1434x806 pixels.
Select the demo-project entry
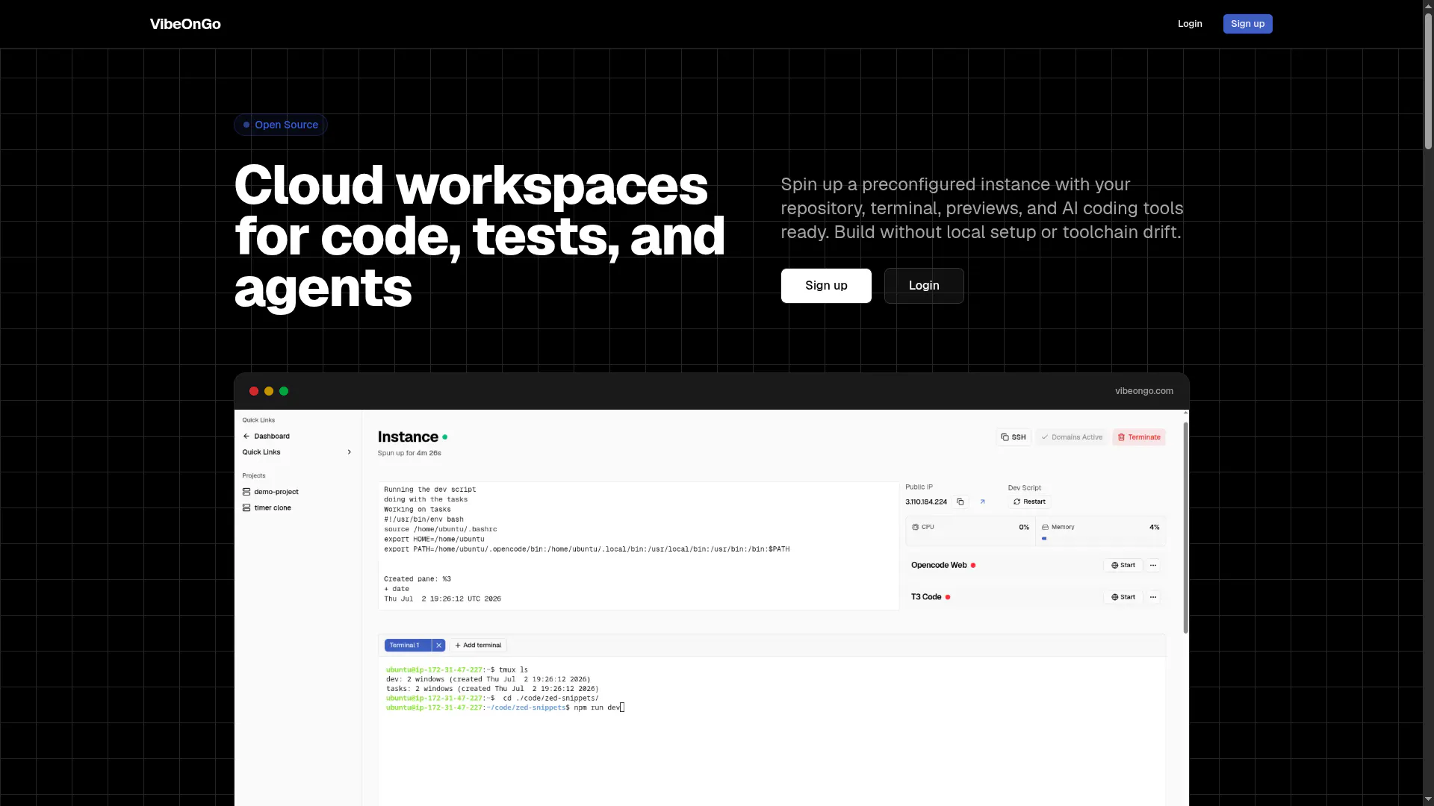(x=276, y=492)
